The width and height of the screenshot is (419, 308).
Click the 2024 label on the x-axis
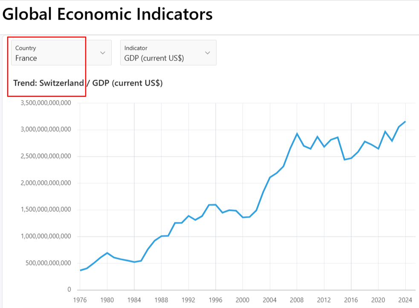(405, 300)
